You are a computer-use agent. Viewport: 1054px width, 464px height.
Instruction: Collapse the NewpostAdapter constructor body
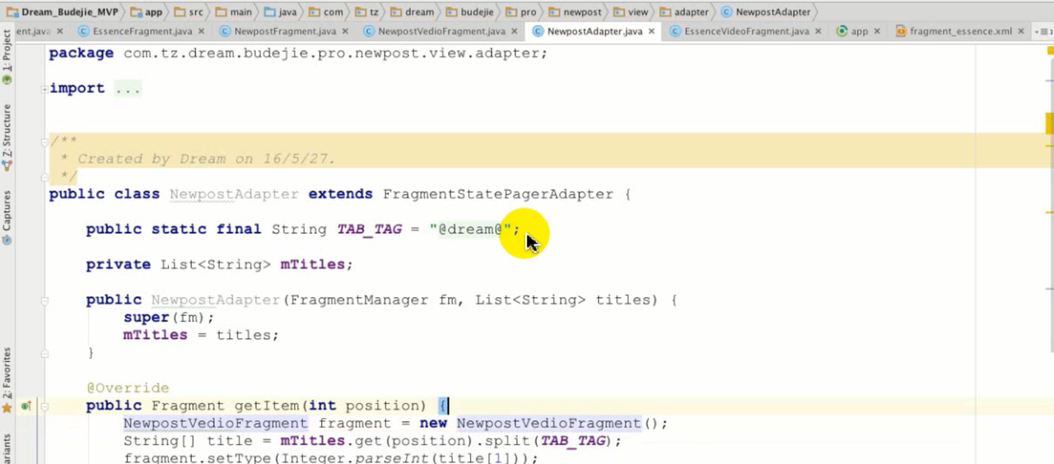click(x=44, y=300)
